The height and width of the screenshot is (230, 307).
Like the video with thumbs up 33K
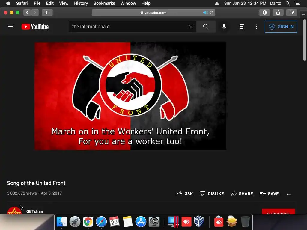(185, 194)
